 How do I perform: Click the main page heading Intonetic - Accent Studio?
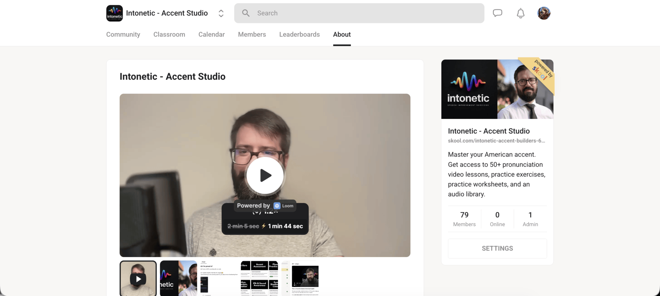tap(173, 76)
